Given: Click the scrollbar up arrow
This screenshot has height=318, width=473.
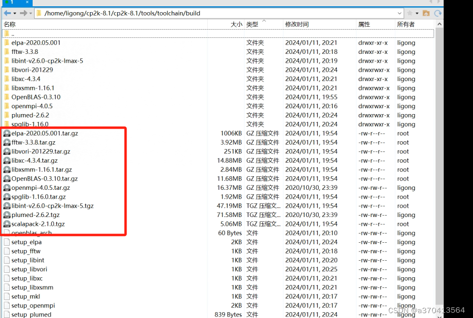Looking at the screenshot, I should (x=439, y=23).
